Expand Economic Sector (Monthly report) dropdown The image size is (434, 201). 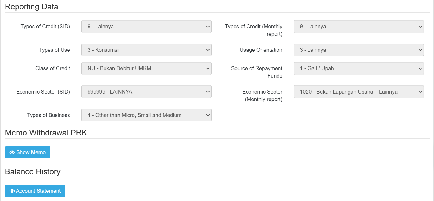(358, 92)
